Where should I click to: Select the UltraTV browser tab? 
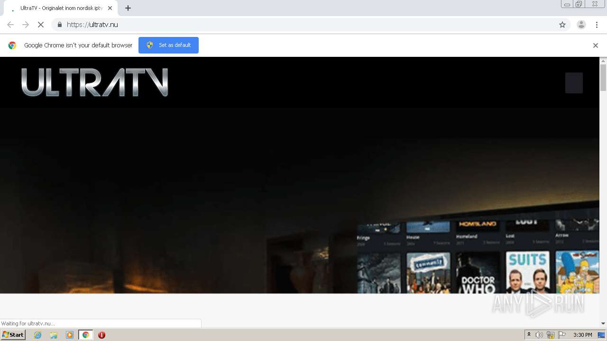[x=61, y=8]
